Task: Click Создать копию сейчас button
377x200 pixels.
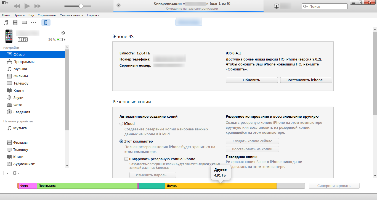Action: [252, 141]
